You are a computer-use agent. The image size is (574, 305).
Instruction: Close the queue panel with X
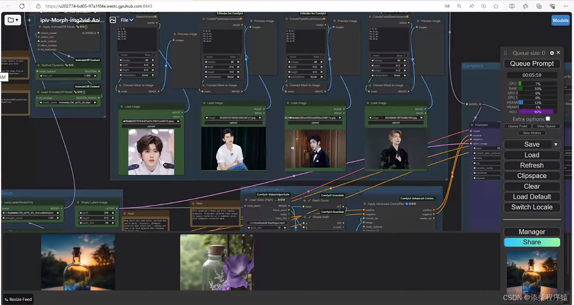coord(558,53)
